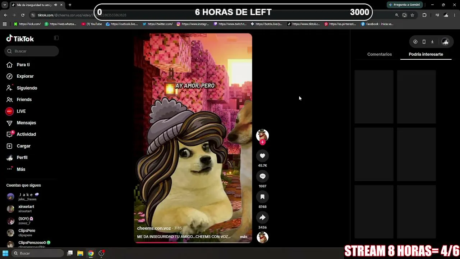Mute the tab using its speaker icon
Image resolution: width=460 pixels, height=259 pixels.
[55, 5]
